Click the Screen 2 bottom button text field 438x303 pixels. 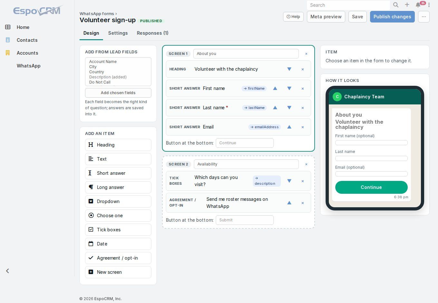point(245,220)
